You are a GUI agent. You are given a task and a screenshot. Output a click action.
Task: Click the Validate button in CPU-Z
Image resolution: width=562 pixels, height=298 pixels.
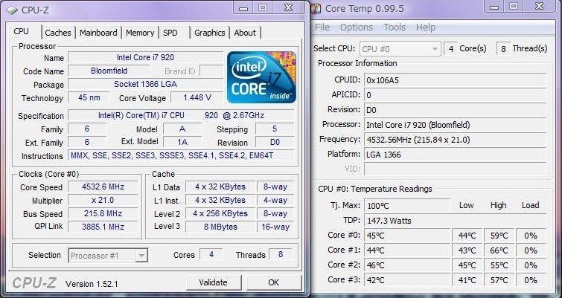[213, 282]
